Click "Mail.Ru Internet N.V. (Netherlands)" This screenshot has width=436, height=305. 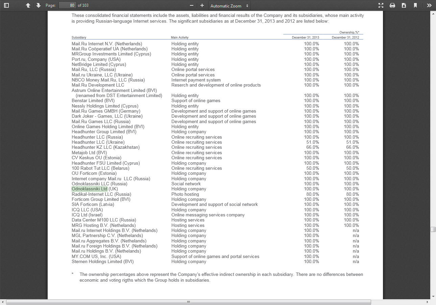click(107, 44)
